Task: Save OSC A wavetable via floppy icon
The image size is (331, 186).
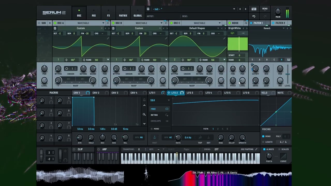Action: (x=55, y=28)
